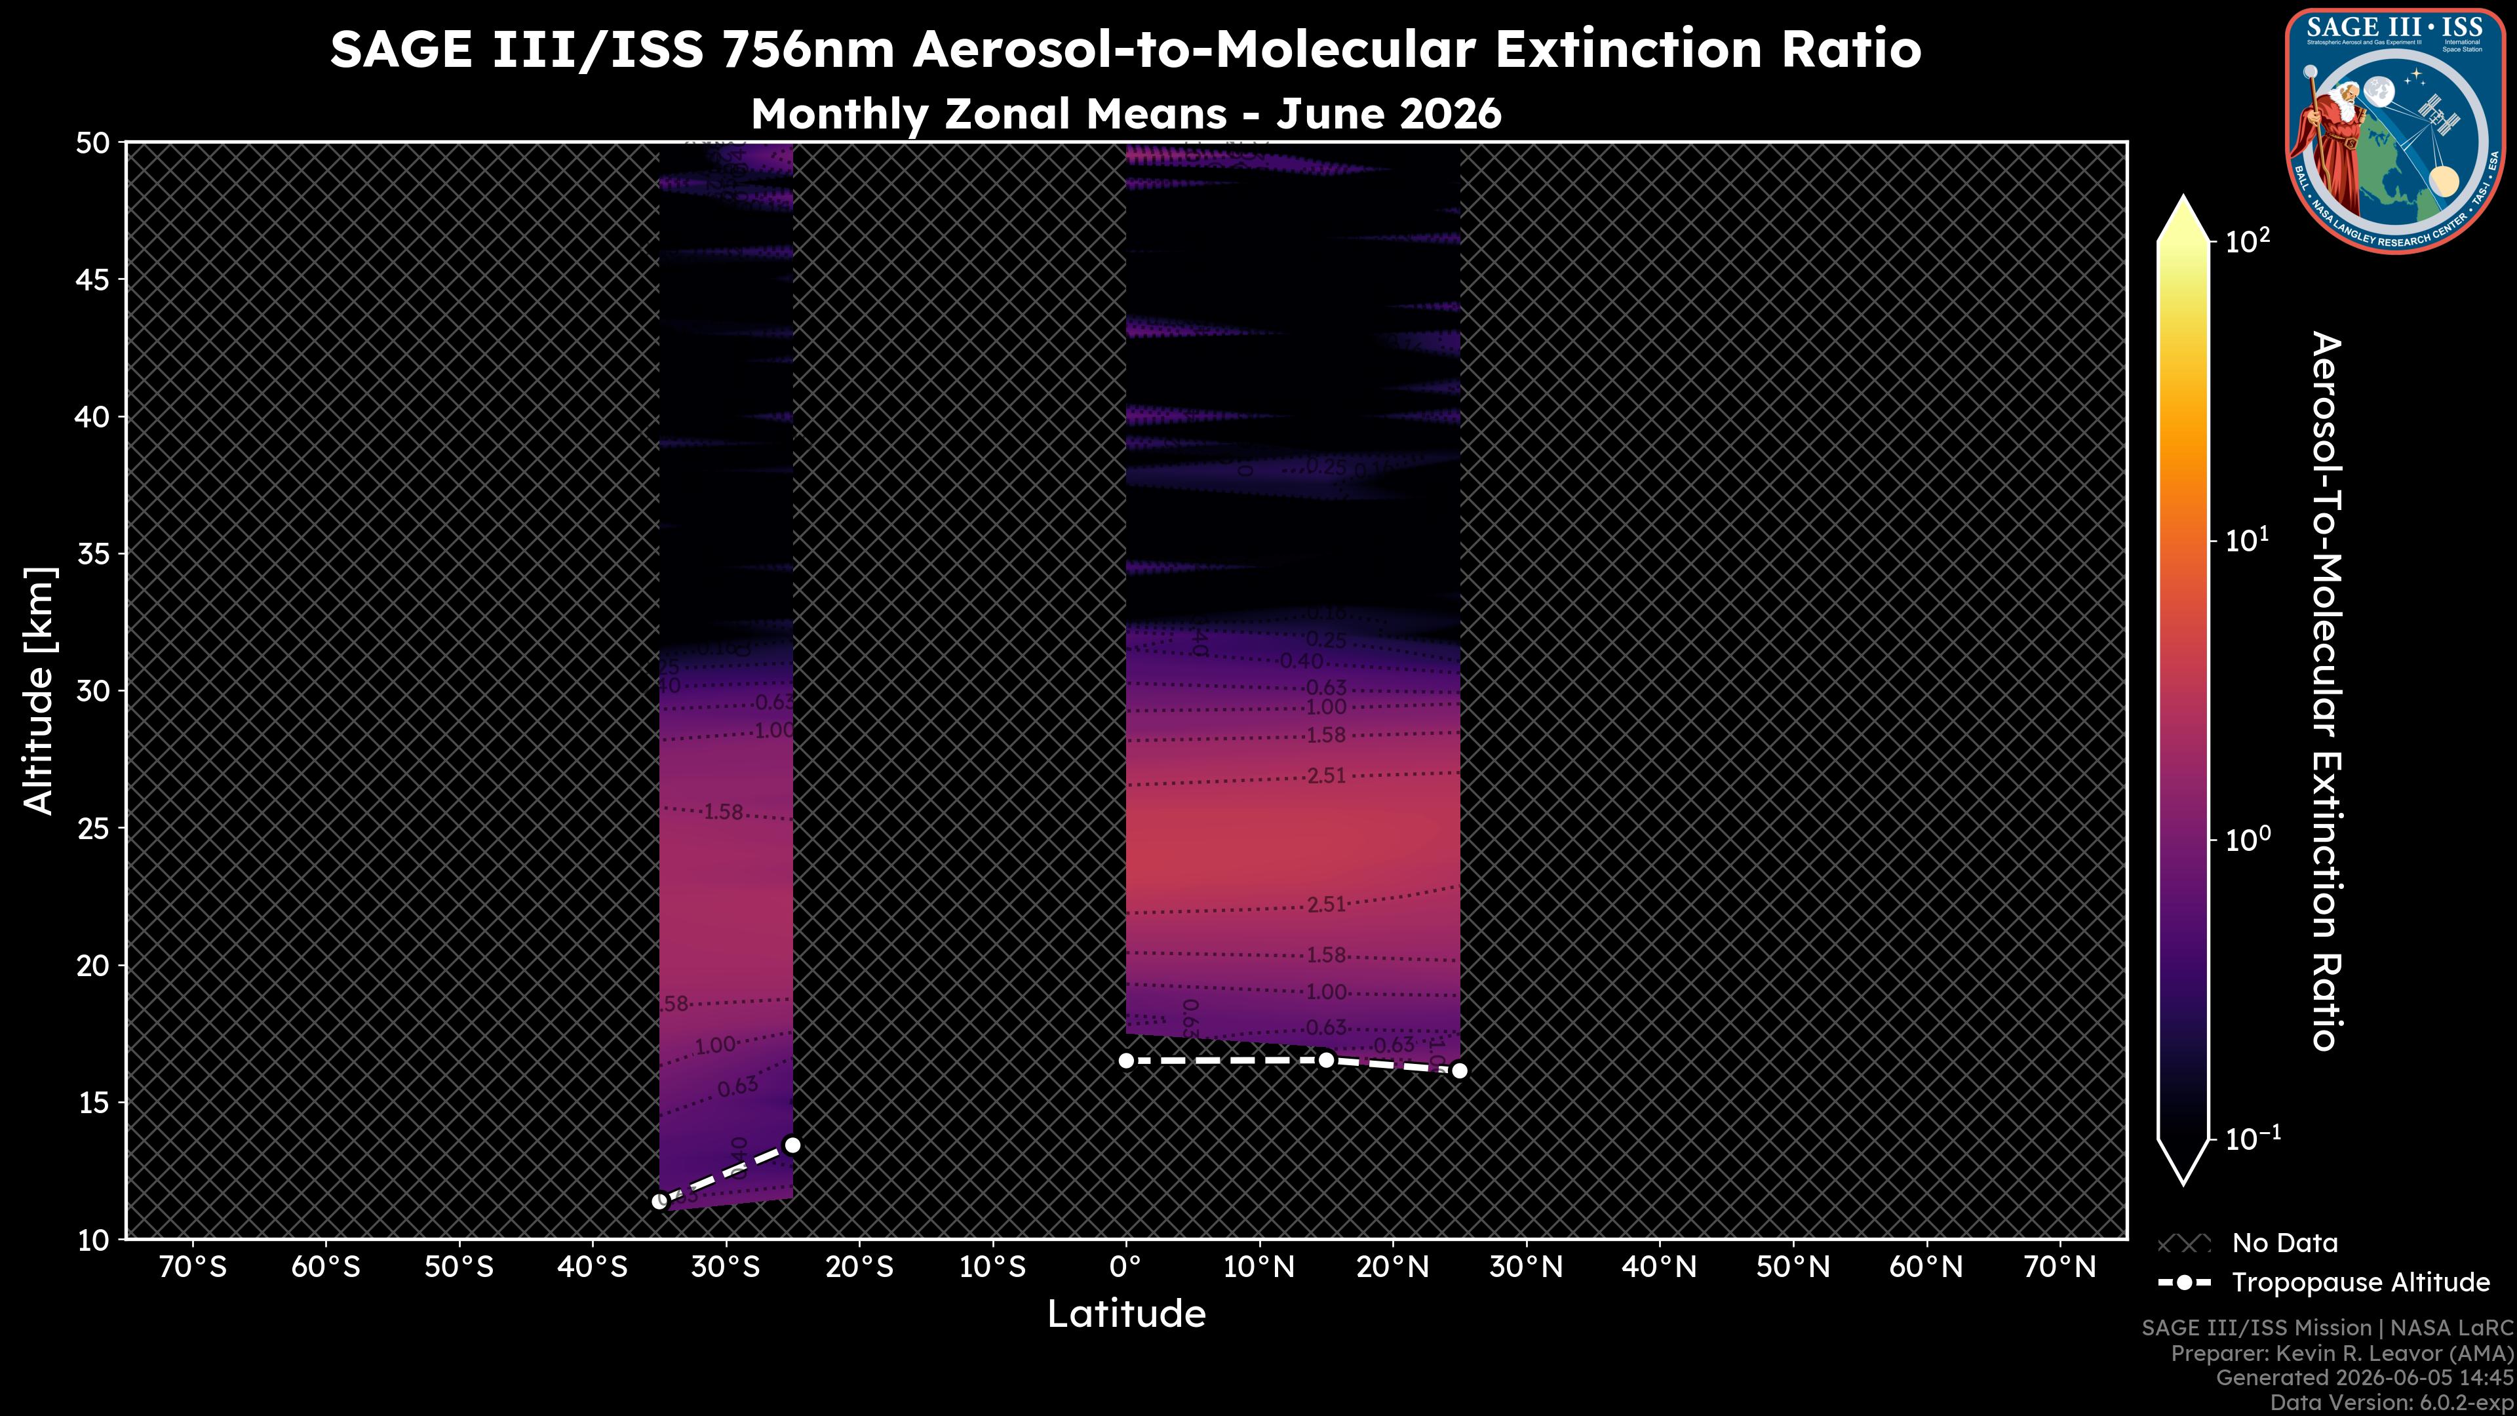This screenshot has height=1416, width=2517.
Task: Select the tropopause marker at 25°S
Action: click(792, 1145)
